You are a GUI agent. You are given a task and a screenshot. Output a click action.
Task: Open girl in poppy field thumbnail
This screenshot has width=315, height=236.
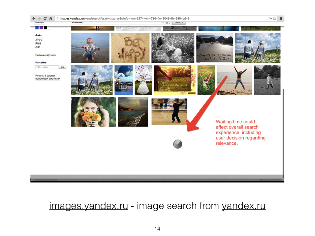pyautogui.click(x=206, y=80)
